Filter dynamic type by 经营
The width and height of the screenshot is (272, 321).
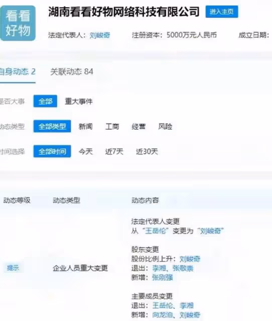(139, 126)
